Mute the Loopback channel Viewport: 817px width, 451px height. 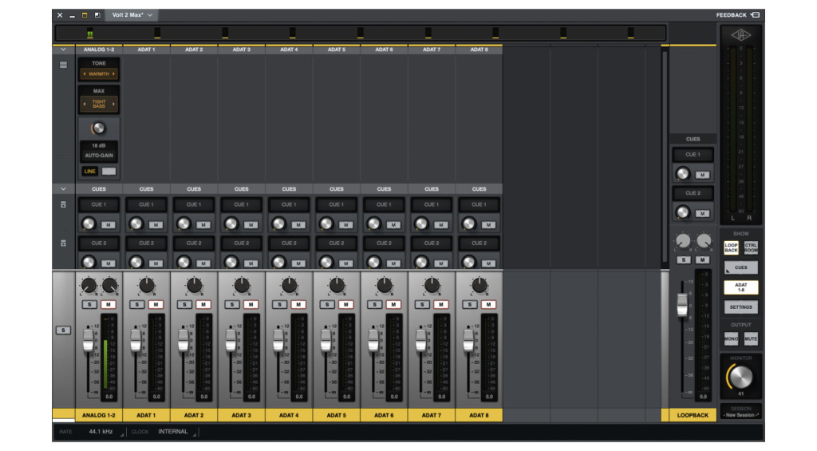point(702,259)
